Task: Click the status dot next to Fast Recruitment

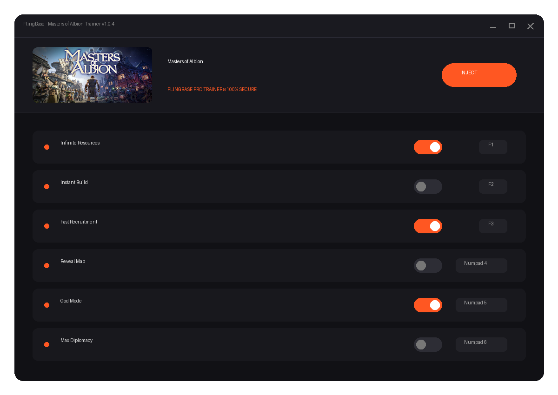Action: point(46,226)
